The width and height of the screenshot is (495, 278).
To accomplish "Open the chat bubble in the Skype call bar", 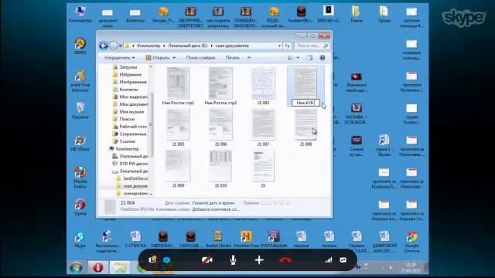I will pos(167,260).
